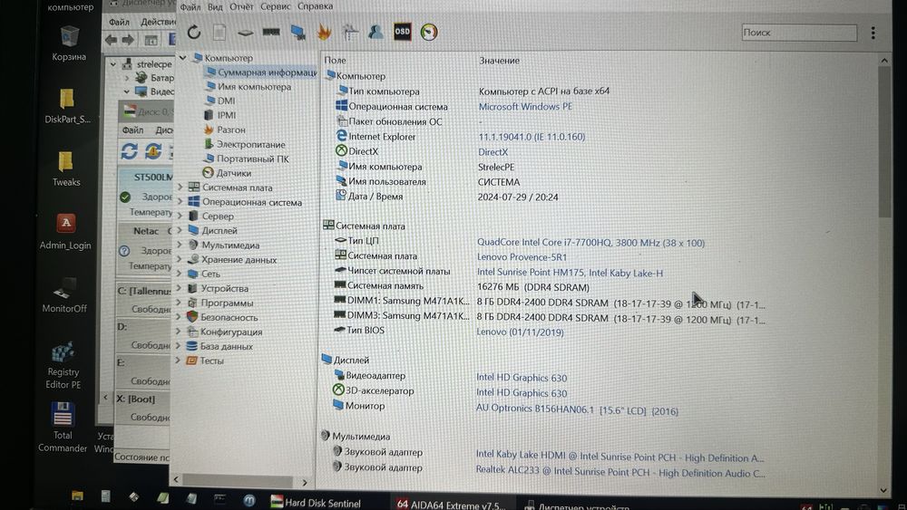Click AIDA64 Extreme taskbar button
This screenshot has height=510, width=907.
click(450, 505)
